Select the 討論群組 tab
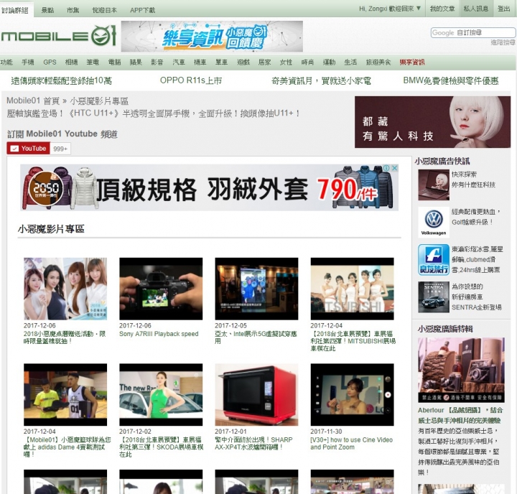This screenshot has width=517, height=494. pos(15,10)
